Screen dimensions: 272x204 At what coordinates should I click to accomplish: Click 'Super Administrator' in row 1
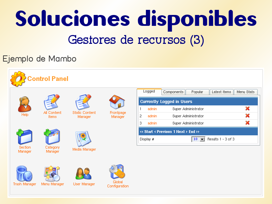point(188,109)
